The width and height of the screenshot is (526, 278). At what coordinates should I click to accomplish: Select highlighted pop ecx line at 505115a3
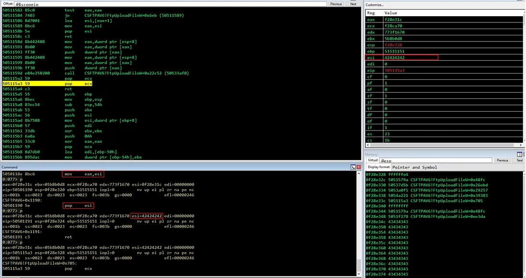coord(47,84)
